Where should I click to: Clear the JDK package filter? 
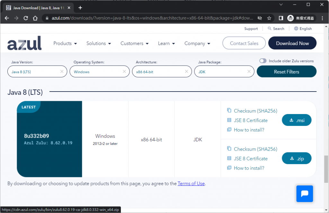tap(249, 71)
